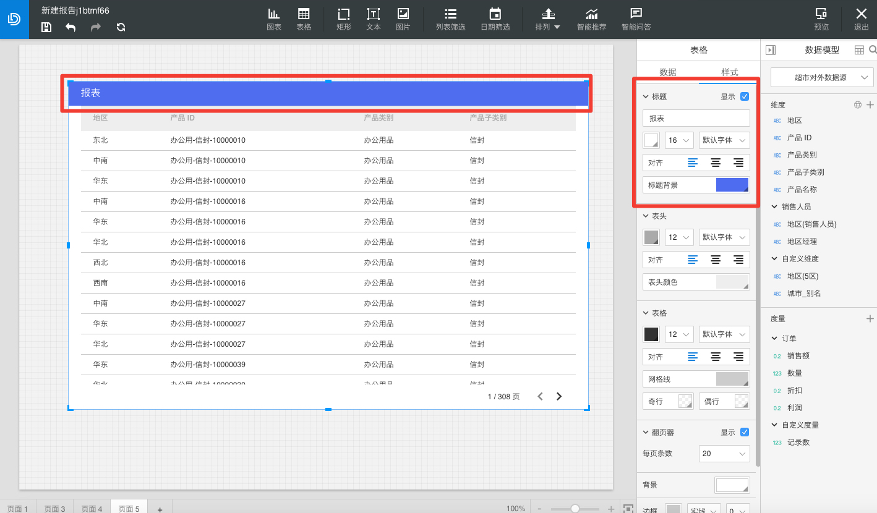Select center alignment for 标题
877x513 pixels.
tap(716, 163)
